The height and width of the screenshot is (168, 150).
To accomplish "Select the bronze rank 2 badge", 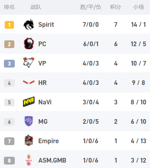I will coord(9,44).
